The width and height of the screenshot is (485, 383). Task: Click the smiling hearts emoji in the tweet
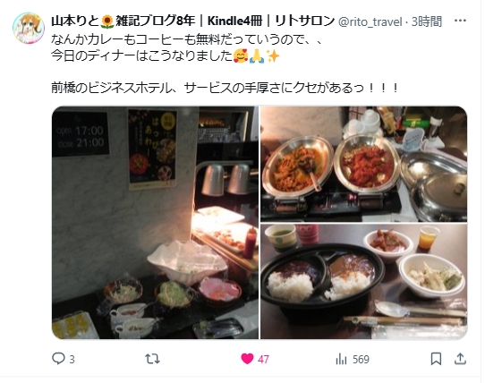pos(241,56)
